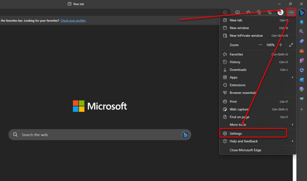Open Downloads from the menu
Screen dimensions: 307x181
258,70
